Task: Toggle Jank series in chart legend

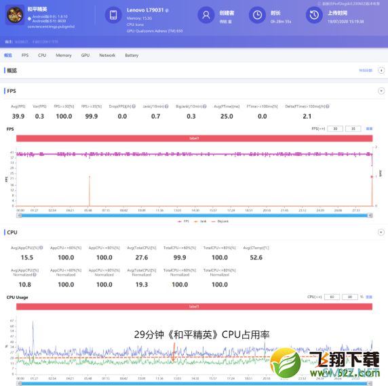Action: pyautogui.click(x=200, y=221)
